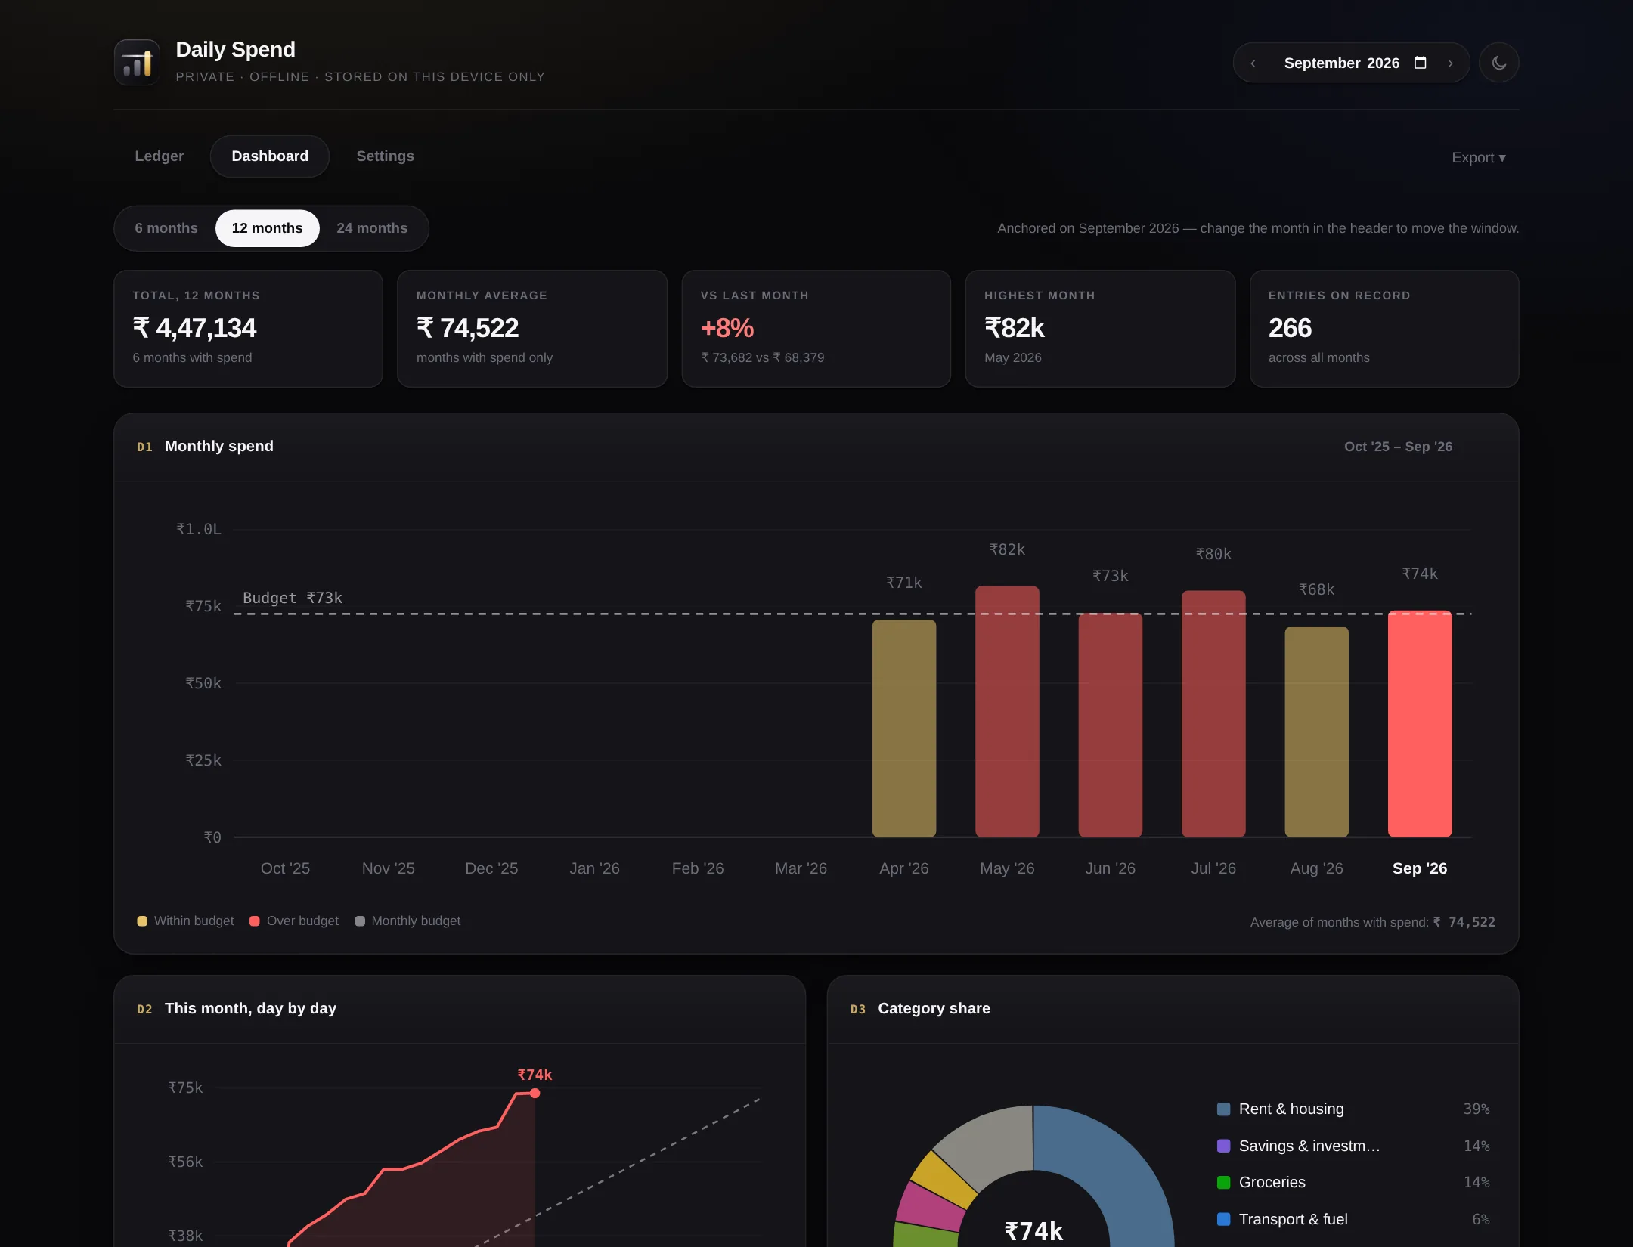Click the Daily Spend app logo icon

point(137,62)
